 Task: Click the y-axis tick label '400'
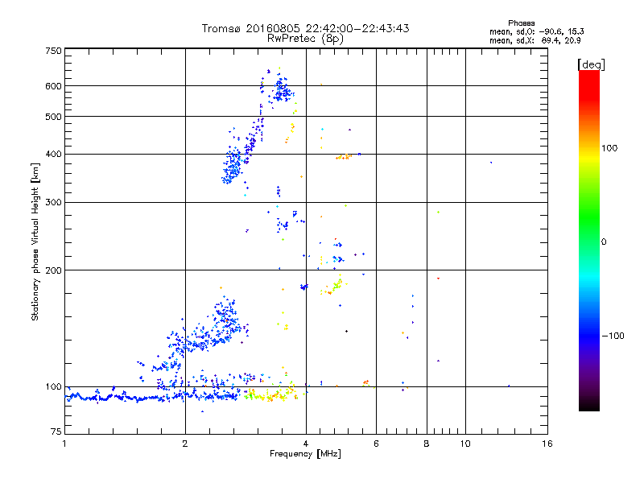tap(53, 155)
